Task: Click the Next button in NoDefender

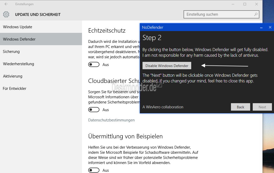Action: point(262,107)
